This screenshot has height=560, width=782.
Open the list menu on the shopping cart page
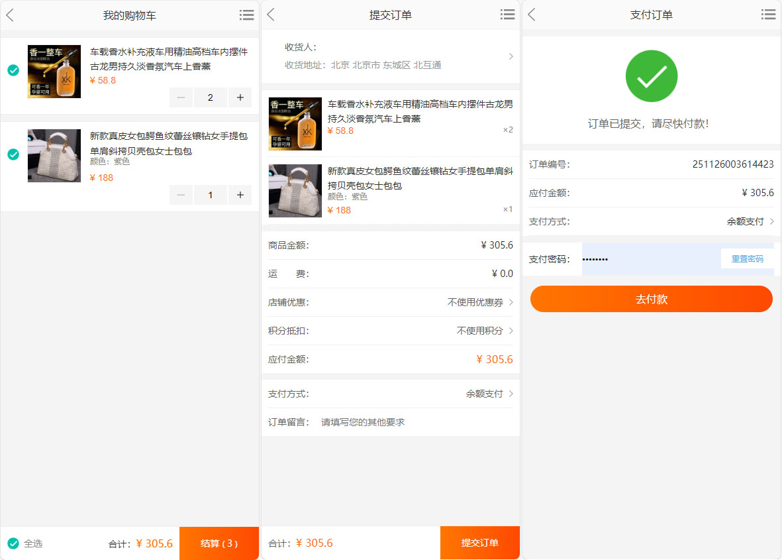coord(246,14)
